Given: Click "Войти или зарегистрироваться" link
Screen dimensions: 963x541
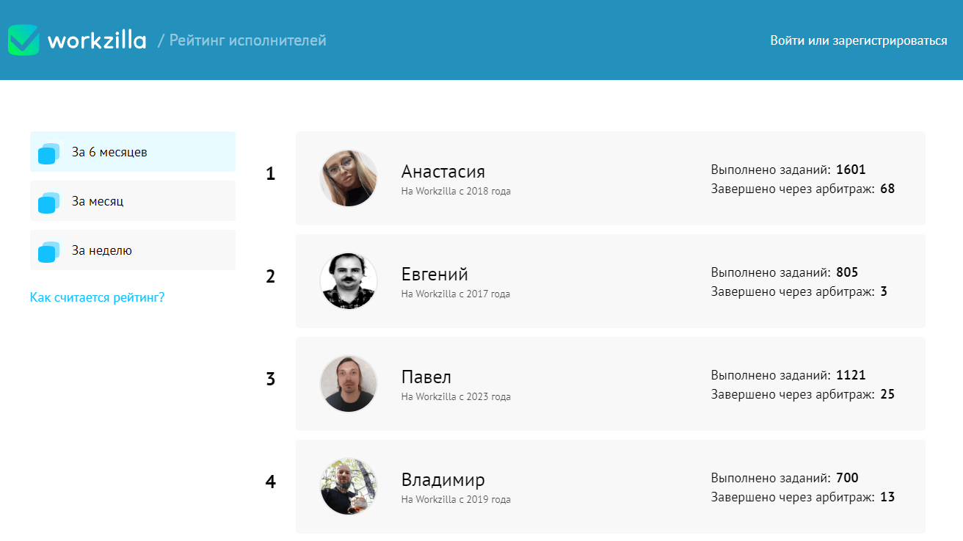Looking at the screenshot, I should (858, 40).
